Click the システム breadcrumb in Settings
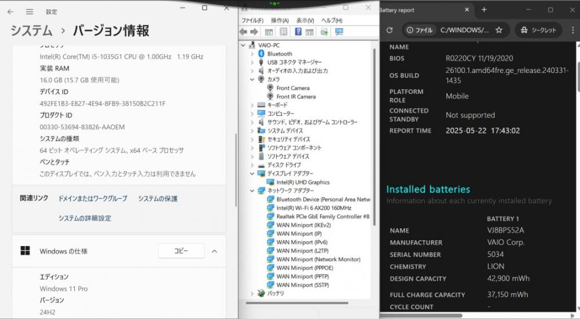The height and width of the screenshot is (319, 580). coord(31,30)
